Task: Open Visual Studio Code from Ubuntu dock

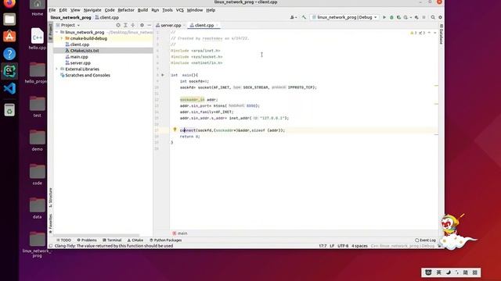Action: (9, 88)
